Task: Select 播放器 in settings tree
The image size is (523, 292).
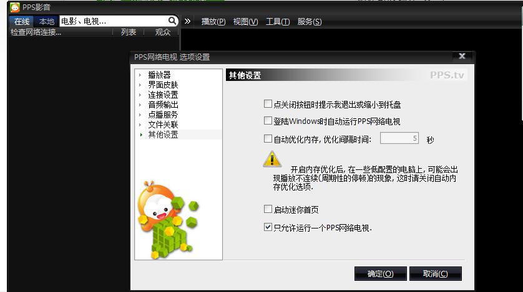Action: pos(159,75)
